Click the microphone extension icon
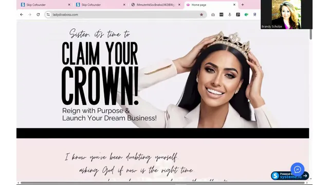329x185 pixels. [x=230, y=15]
